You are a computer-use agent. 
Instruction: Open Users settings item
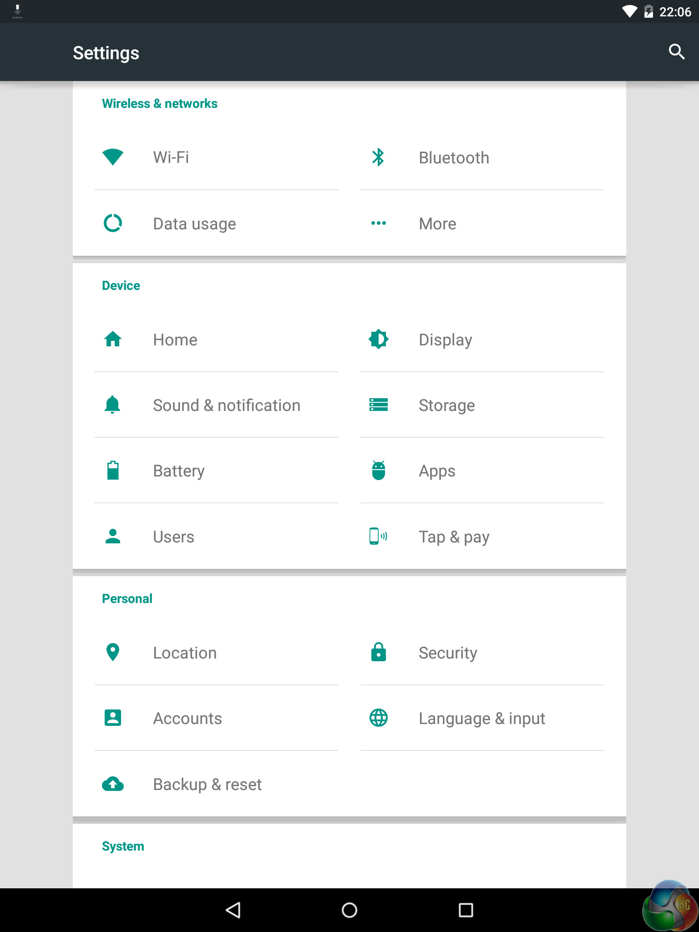pos(173,537)
